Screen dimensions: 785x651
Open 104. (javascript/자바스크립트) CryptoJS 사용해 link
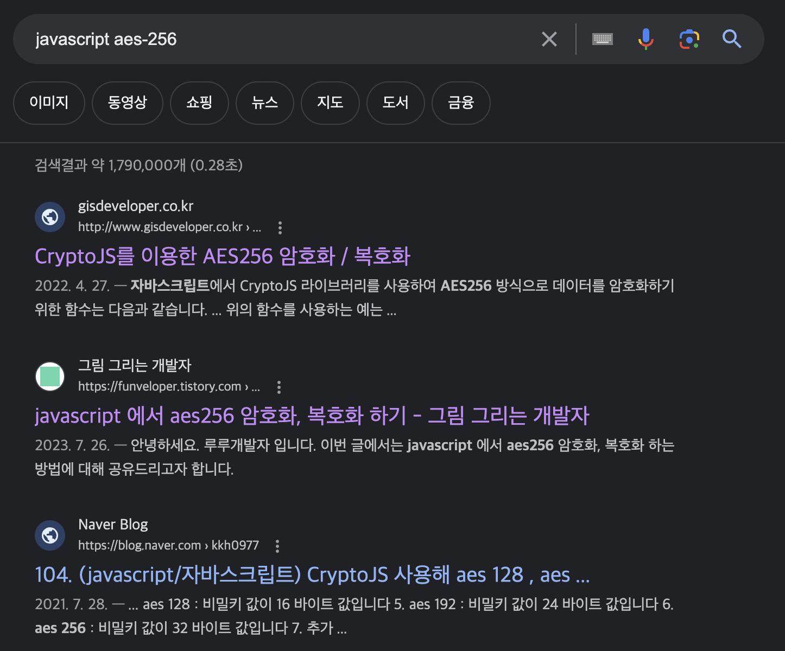[312, 575]
